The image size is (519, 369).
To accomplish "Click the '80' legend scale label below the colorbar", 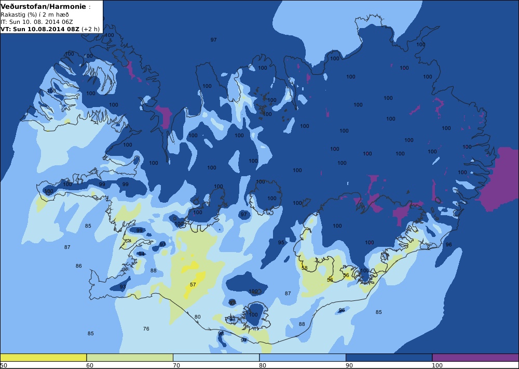I will point(263,365).
